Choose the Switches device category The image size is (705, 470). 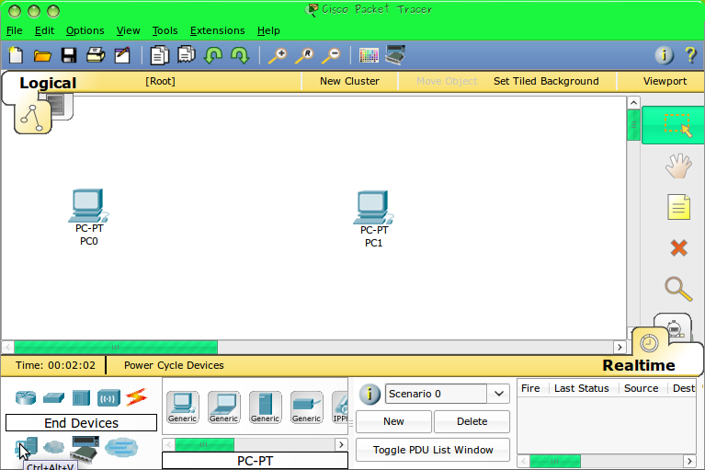tap(53, 397)
